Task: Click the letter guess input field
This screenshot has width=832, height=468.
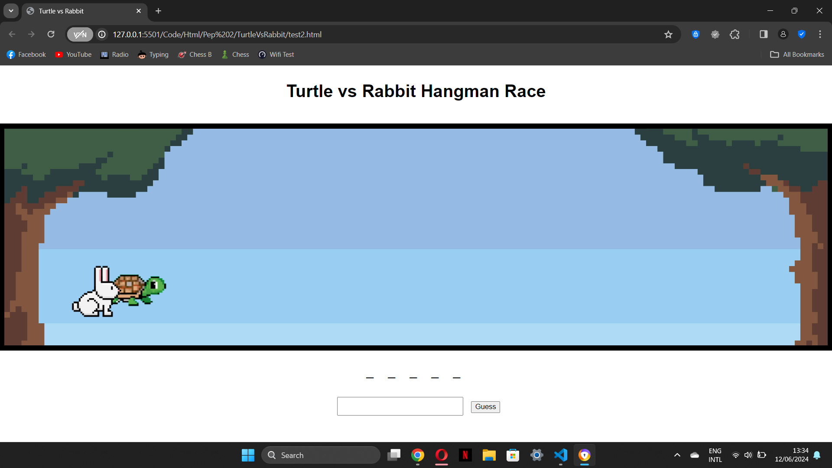Action: 400,406
